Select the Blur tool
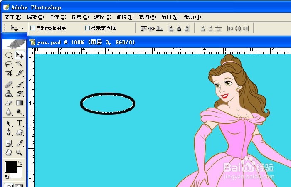The height and width of the screenshot is (187, 291). (9, 112)
